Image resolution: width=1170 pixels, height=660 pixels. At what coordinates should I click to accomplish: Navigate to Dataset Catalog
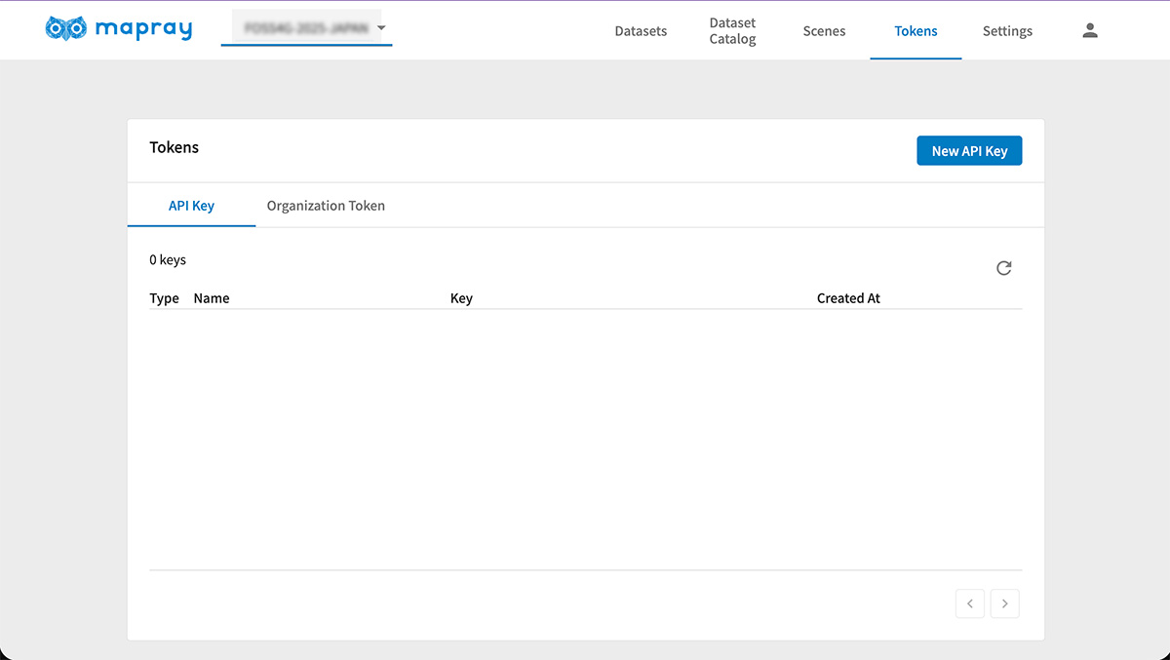coord(732,31)
